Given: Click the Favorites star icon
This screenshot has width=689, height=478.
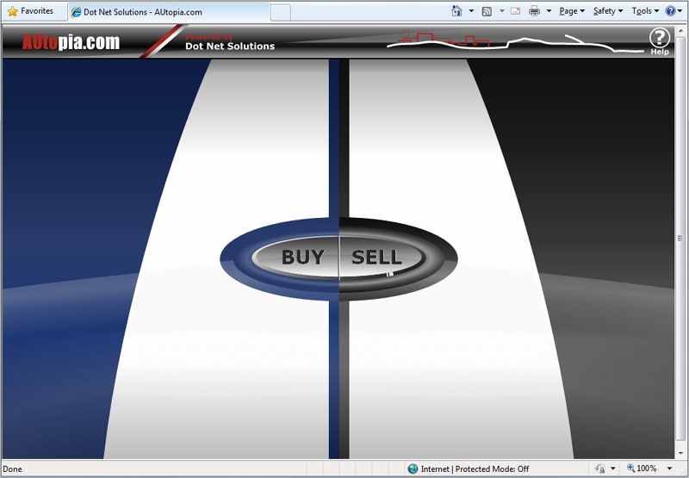Looking at the screenshot, I should (x=12, y=11).
